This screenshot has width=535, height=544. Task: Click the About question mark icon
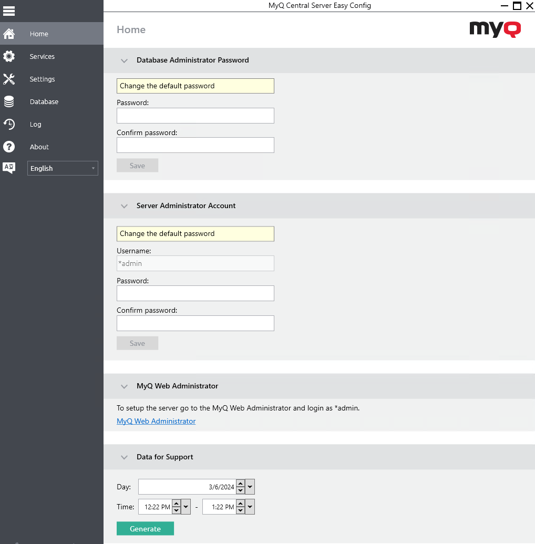9,147
